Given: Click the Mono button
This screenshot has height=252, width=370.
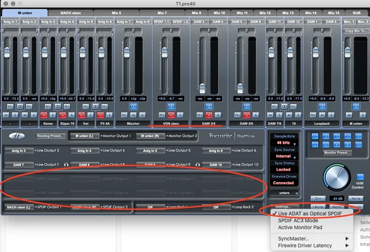Looking at the screenshot, I should pyautogui.click(x=337, y=207).
